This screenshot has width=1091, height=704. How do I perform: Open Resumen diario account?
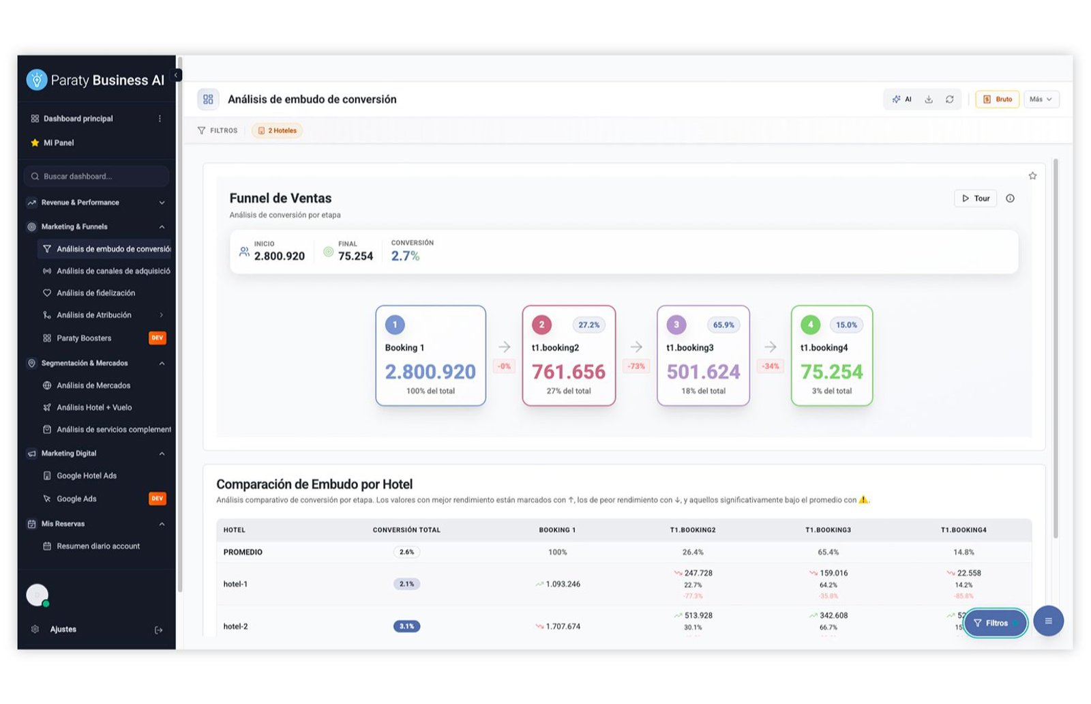point(91,546)
